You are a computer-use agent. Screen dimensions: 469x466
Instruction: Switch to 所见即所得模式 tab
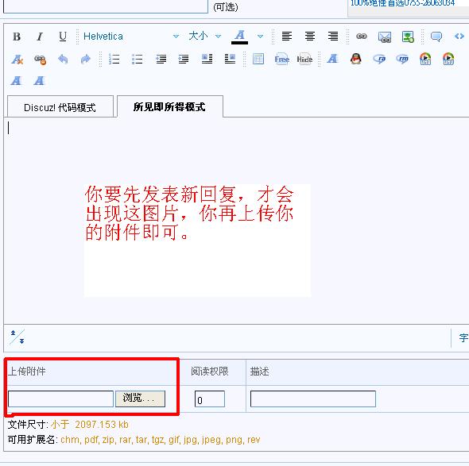point(169,106)
